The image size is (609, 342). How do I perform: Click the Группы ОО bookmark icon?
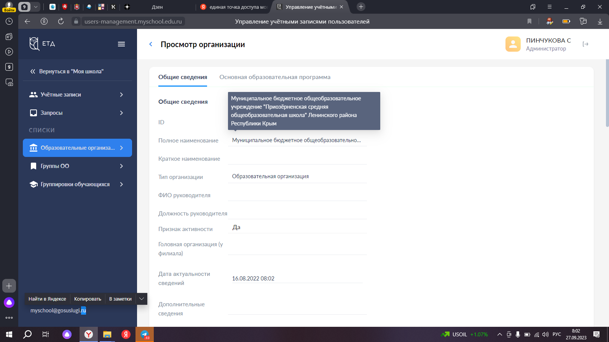[33, 166]
